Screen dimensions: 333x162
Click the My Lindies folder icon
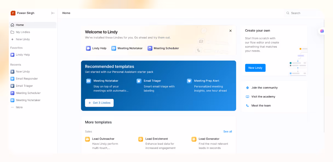(12, 32)
